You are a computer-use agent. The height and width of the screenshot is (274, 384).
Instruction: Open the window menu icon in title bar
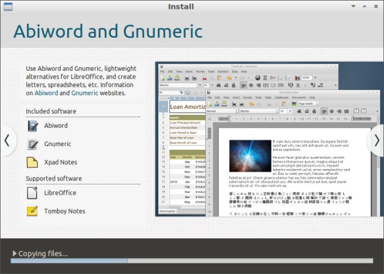8,7
